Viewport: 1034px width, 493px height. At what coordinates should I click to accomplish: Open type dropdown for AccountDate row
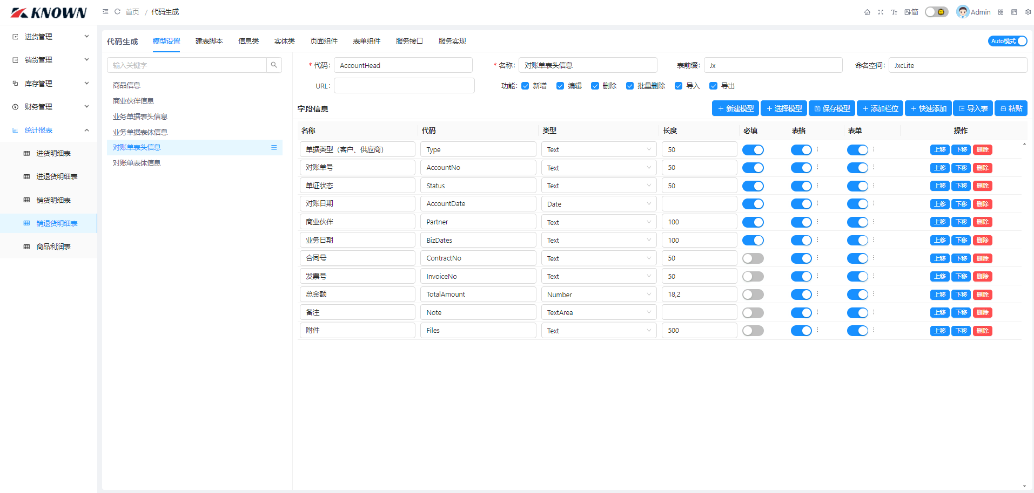point(599,204)
